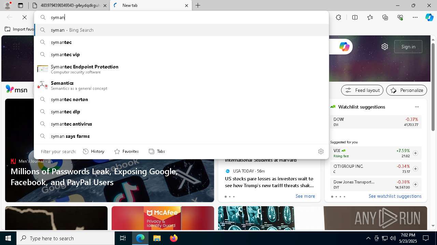Stop loading the page
The width and height of the screenshot is (437, 245).
pos(25,17)
